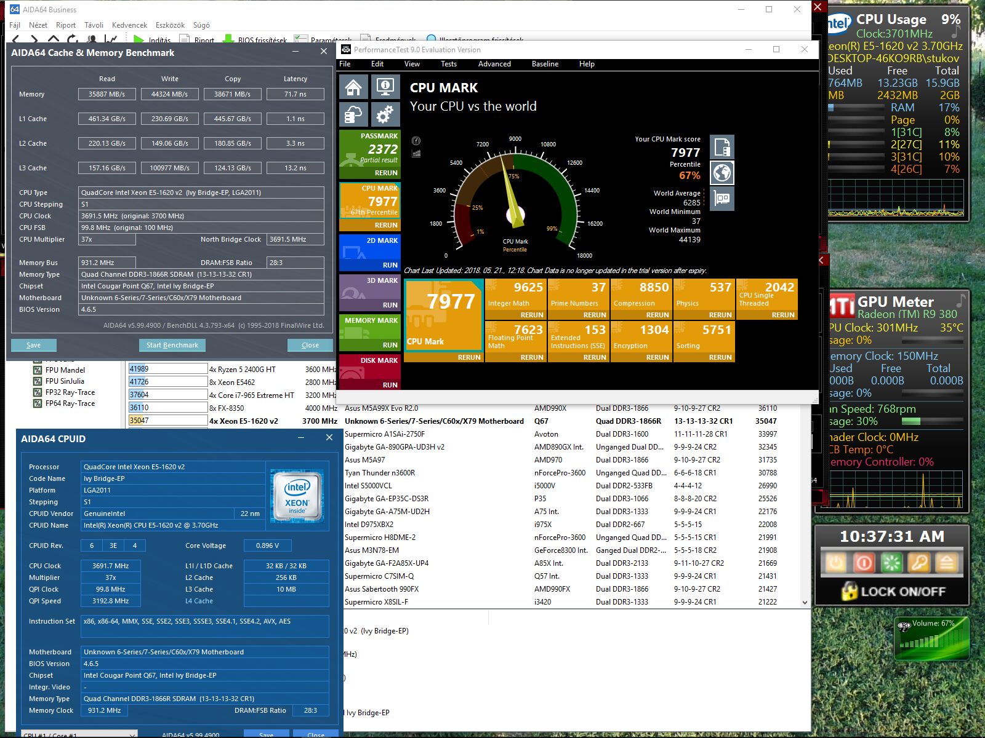Click Close in Cache & Memory Benchmark window

(310, 345)
